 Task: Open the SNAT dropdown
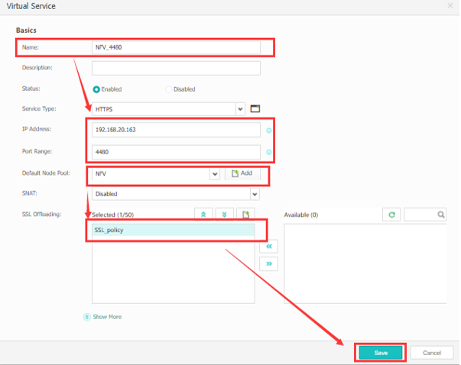tap(255, 194)
